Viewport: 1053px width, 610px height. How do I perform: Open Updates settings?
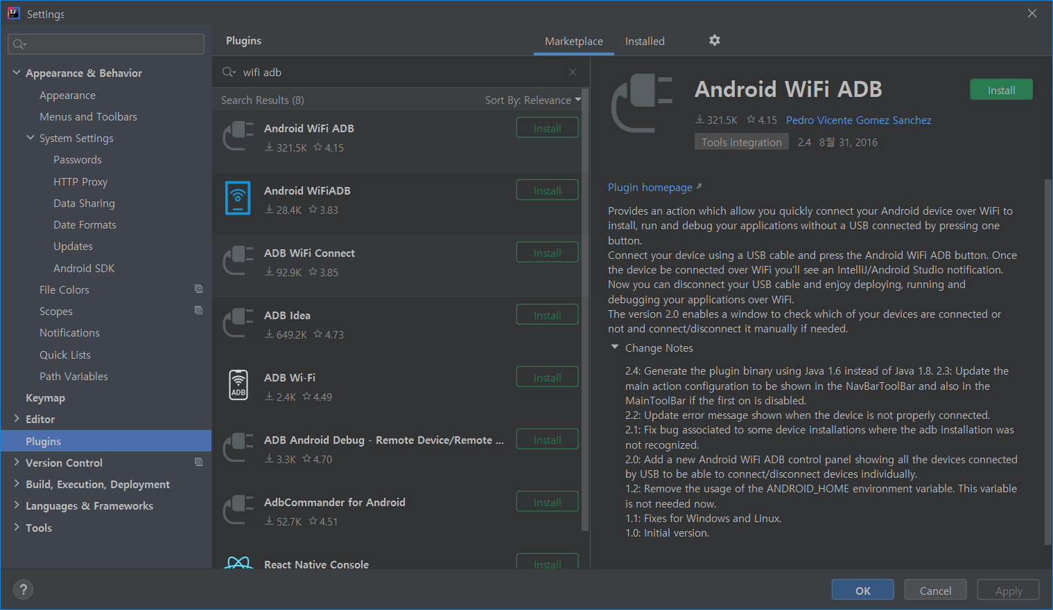pyautogui.click(x=73, y=246)
